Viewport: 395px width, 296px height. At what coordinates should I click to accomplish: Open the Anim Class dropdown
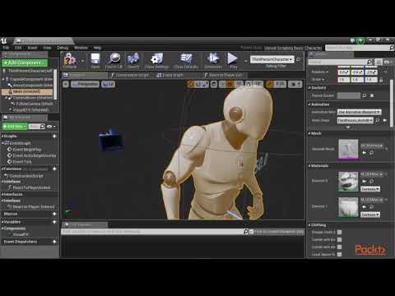click(x=355, y=120)
